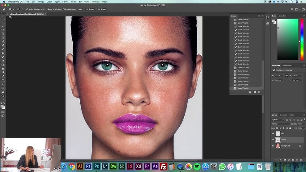Open the Select menu

[66, 2]
